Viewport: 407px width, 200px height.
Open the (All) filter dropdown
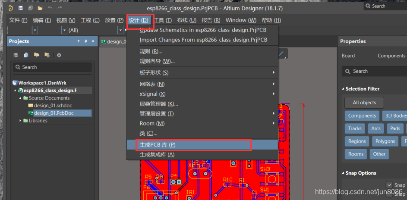point(64,30)
